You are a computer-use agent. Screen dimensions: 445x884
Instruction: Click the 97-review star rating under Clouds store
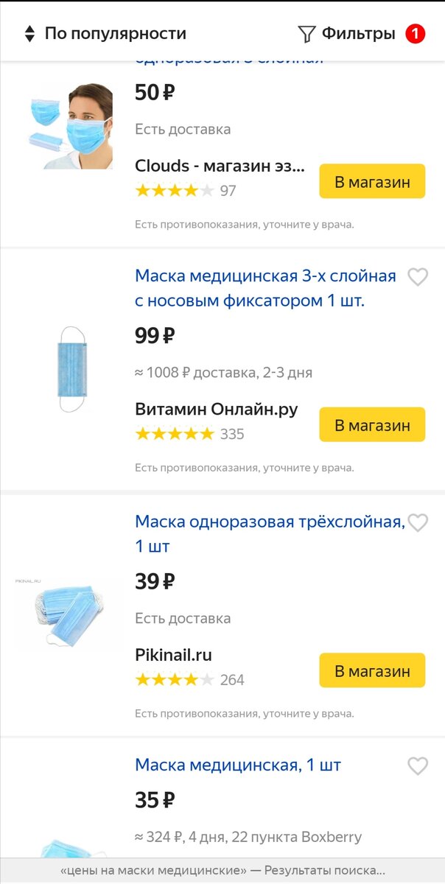(175, 190)
